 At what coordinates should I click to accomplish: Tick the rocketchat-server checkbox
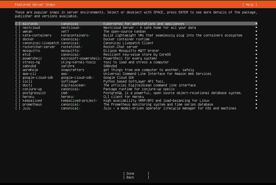click(x=18, y=47)
